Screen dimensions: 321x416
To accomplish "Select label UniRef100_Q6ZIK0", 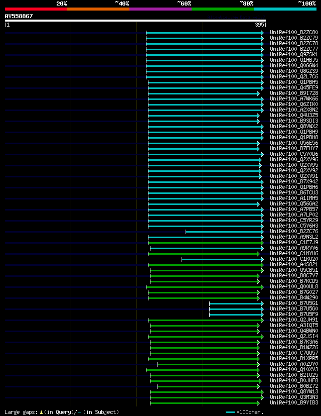I will click(x=294, y=105).
